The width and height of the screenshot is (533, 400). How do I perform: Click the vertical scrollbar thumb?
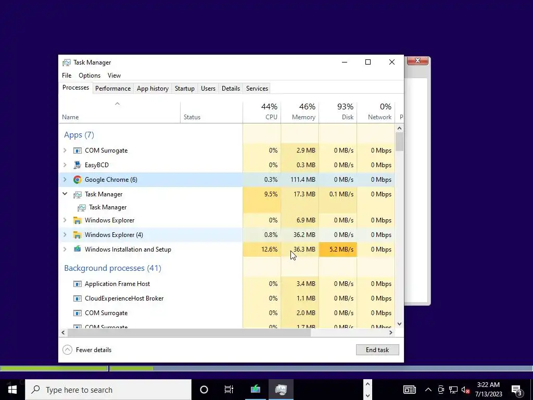click(399, 142)
